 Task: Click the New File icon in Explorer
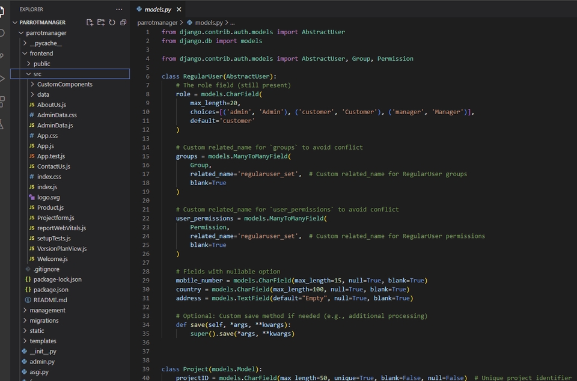[x=90, y=22]
